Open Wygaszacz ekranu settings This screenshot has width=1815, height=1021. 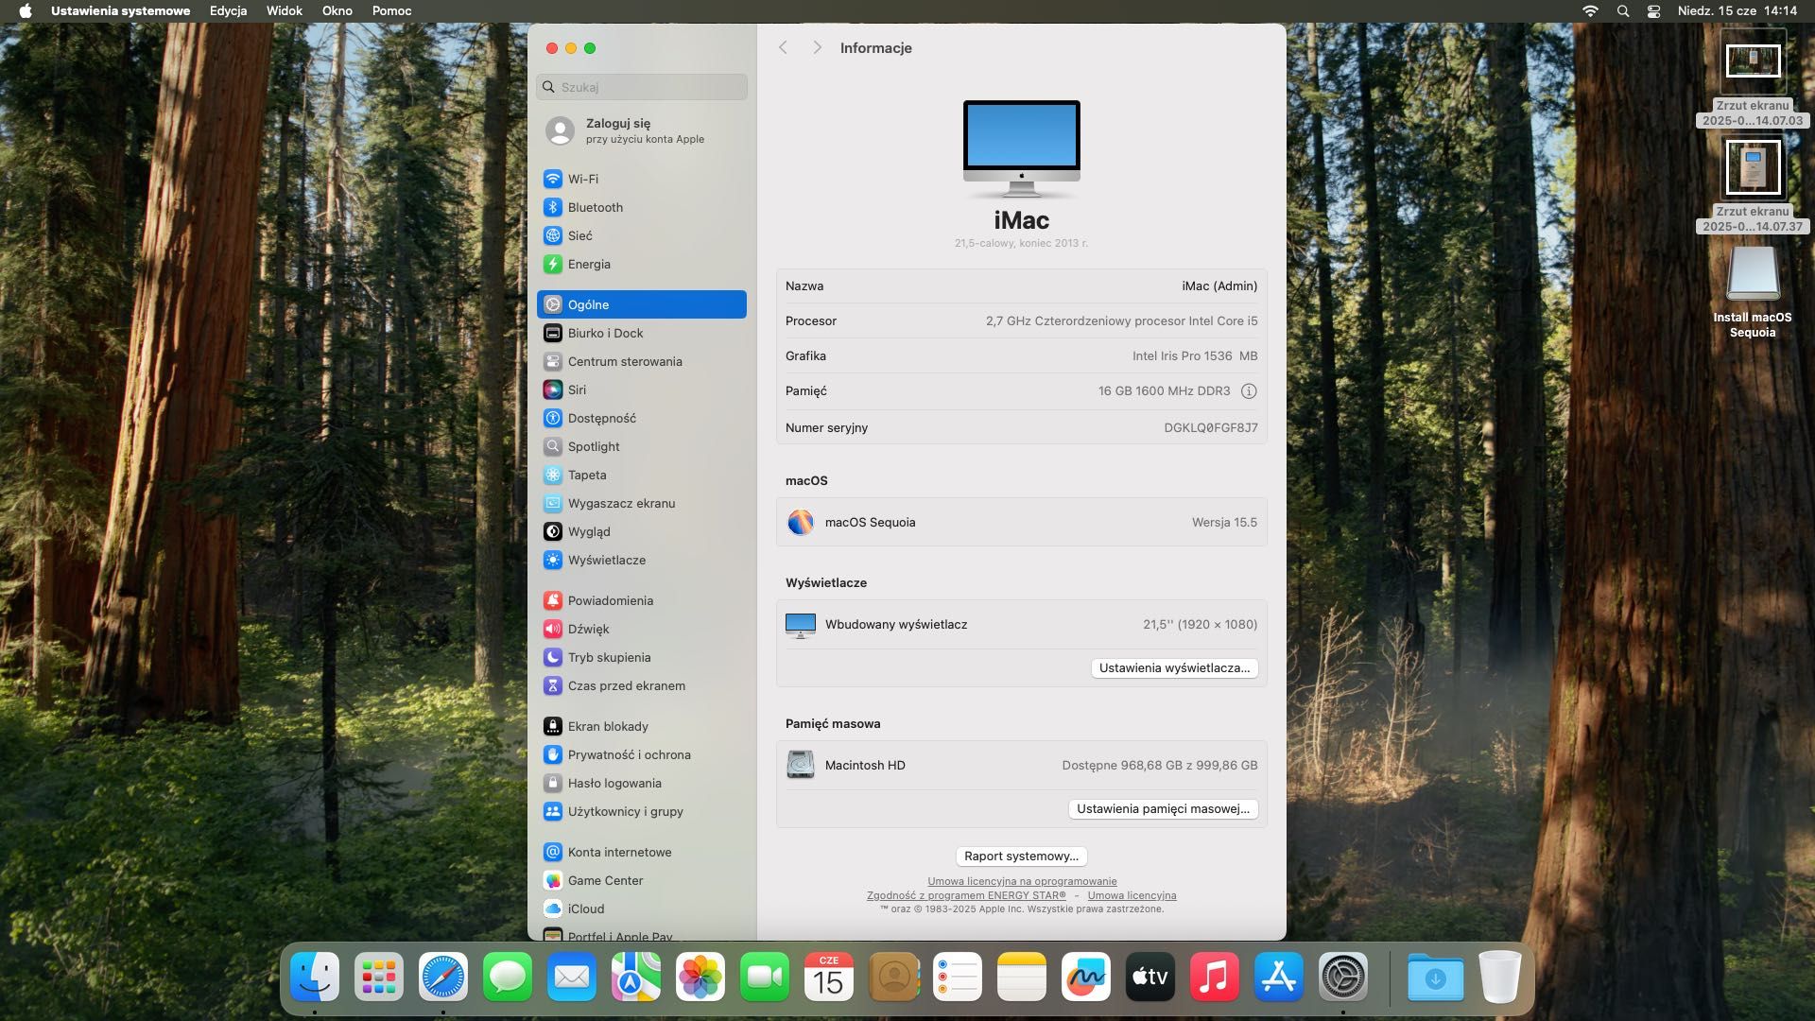[x=641, y=503]
